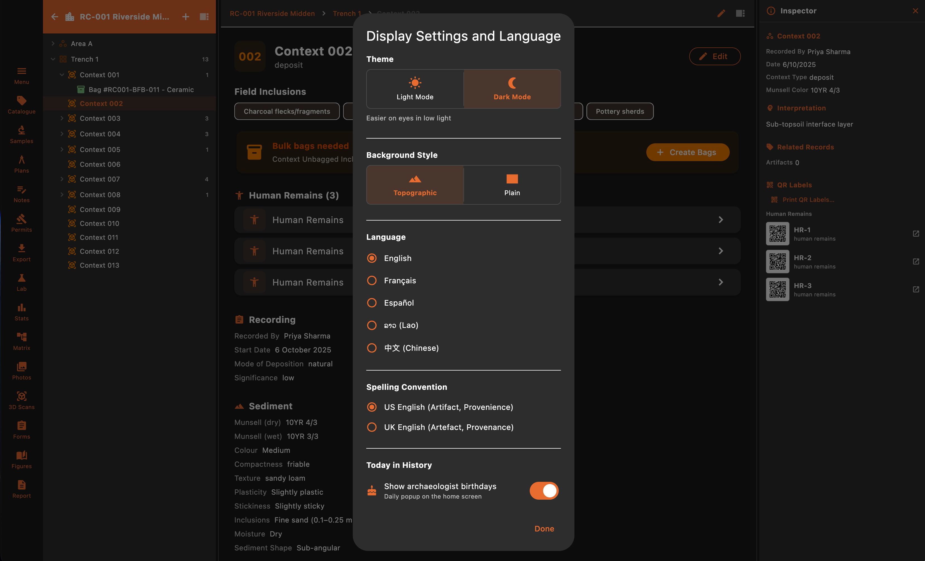The width and height of the screenshot is (925, 561).
Task: Open the Permits gavel icon
Action: click(21, 223)
